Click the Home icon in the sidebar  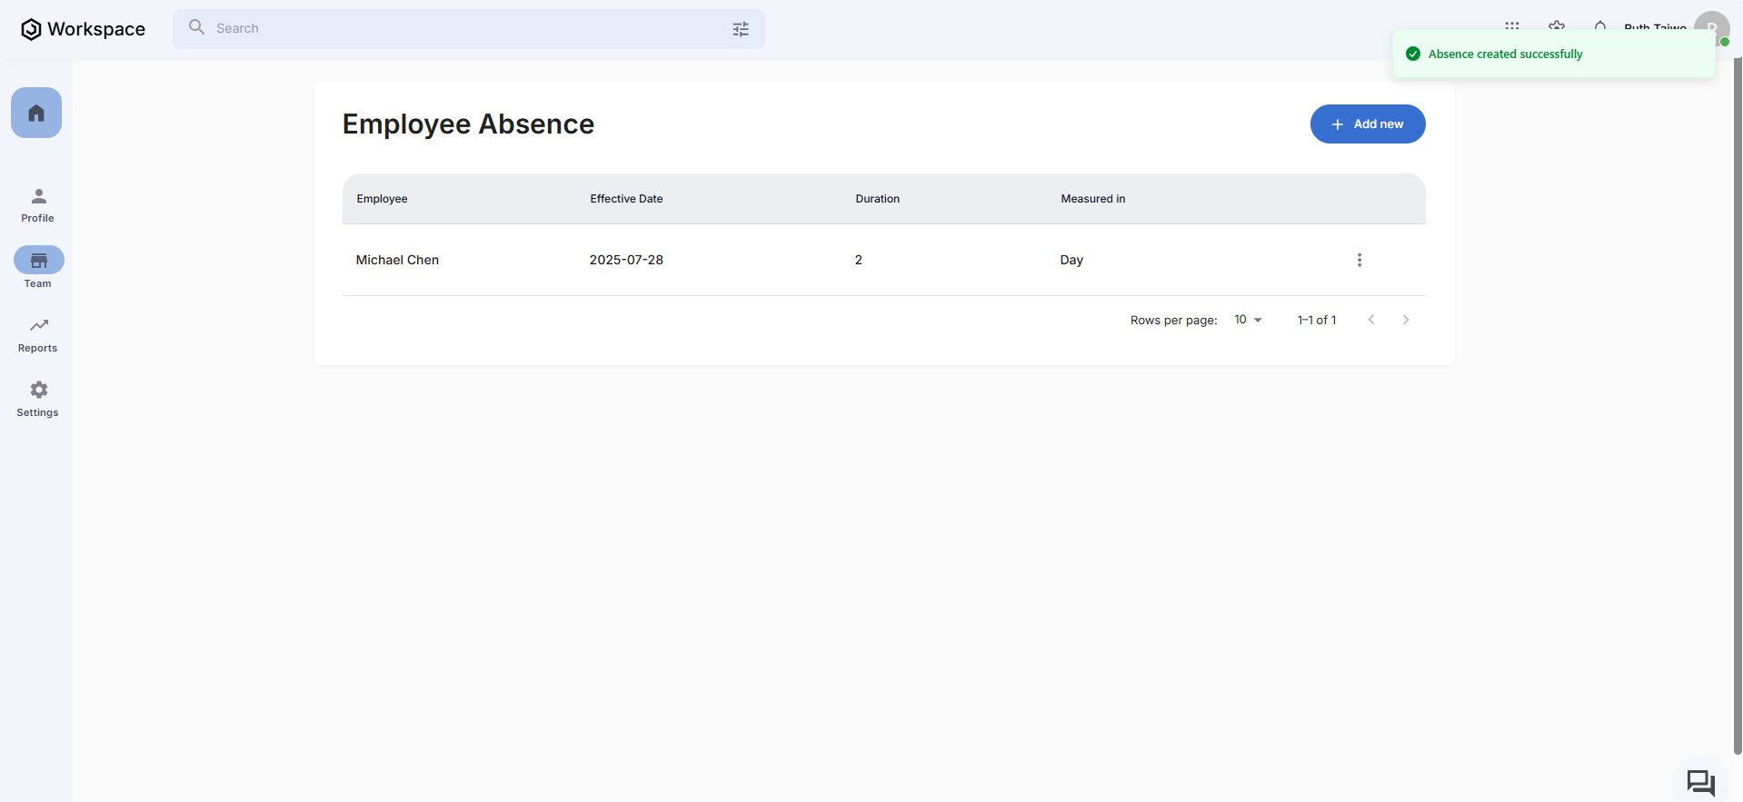[x=36, y=113]
